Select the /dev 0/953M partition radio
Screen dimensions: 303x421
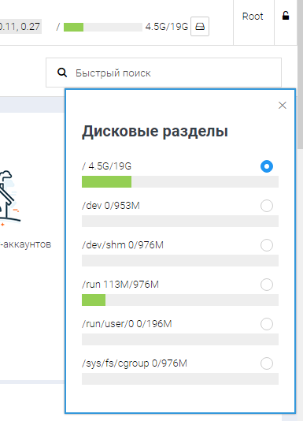(267, 206)
